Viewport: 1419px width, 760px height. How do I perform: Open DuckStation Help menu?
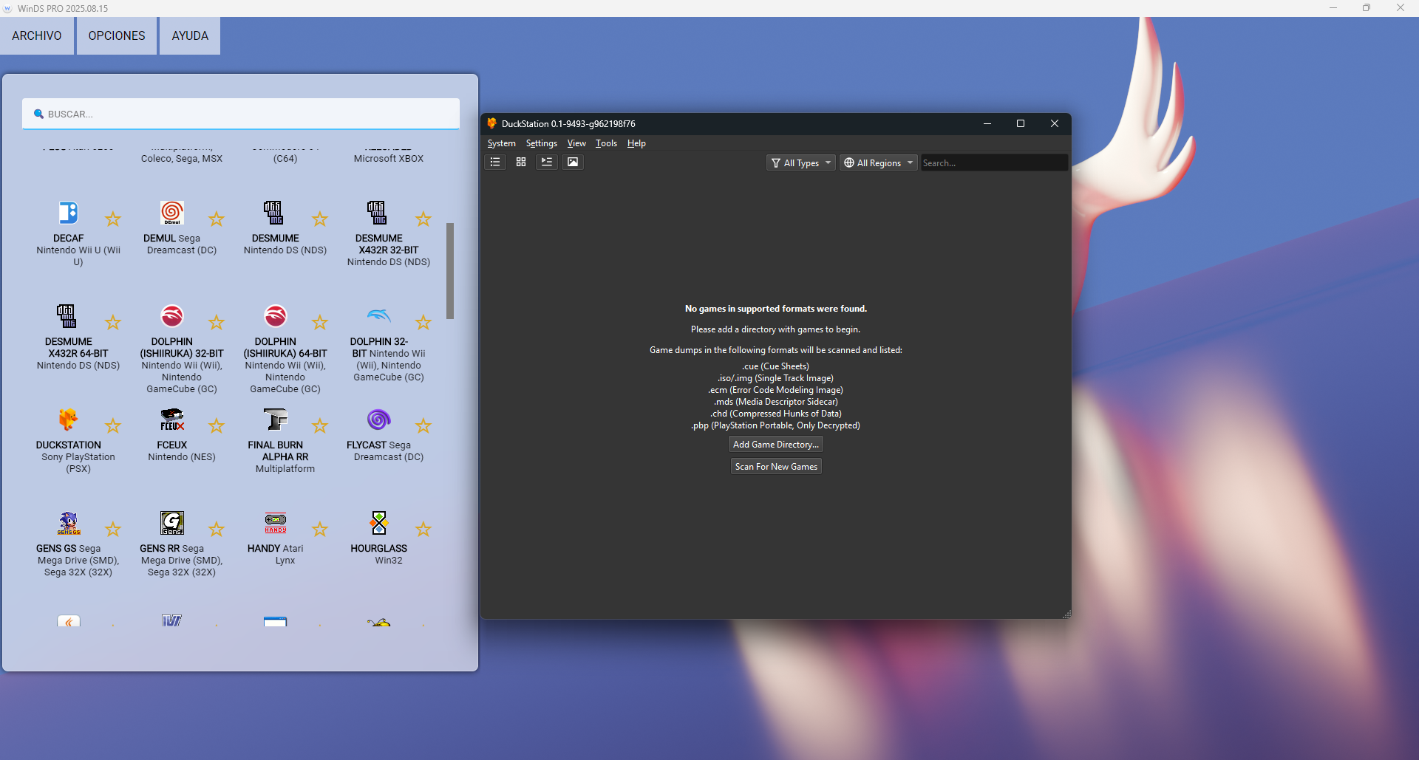click(636, 143)
